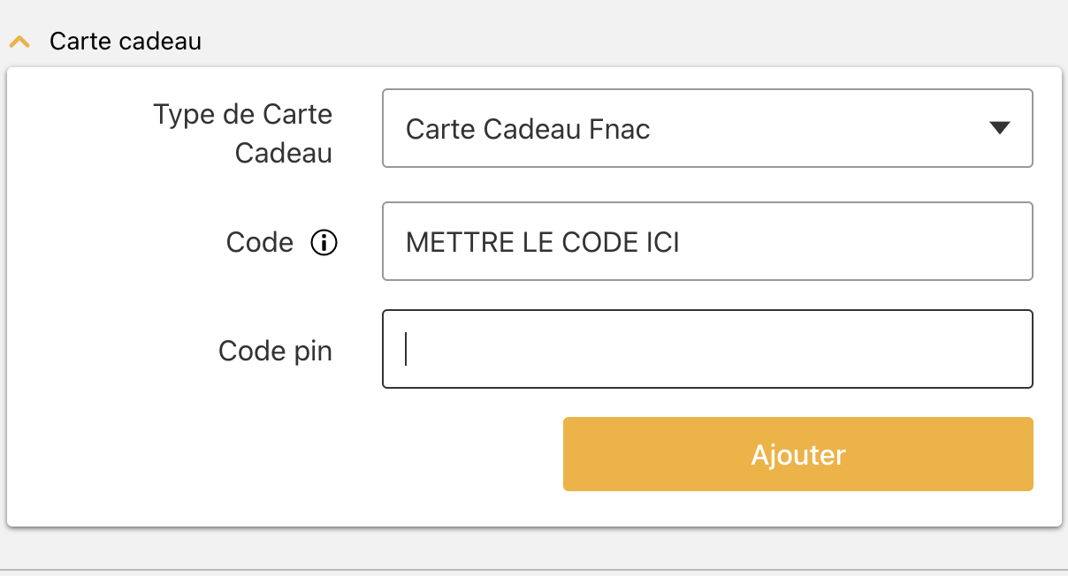This screenshot has height=576, width=1068.
Task: Click left edge of the yellow Ajouter button
Action: [575, 454]
